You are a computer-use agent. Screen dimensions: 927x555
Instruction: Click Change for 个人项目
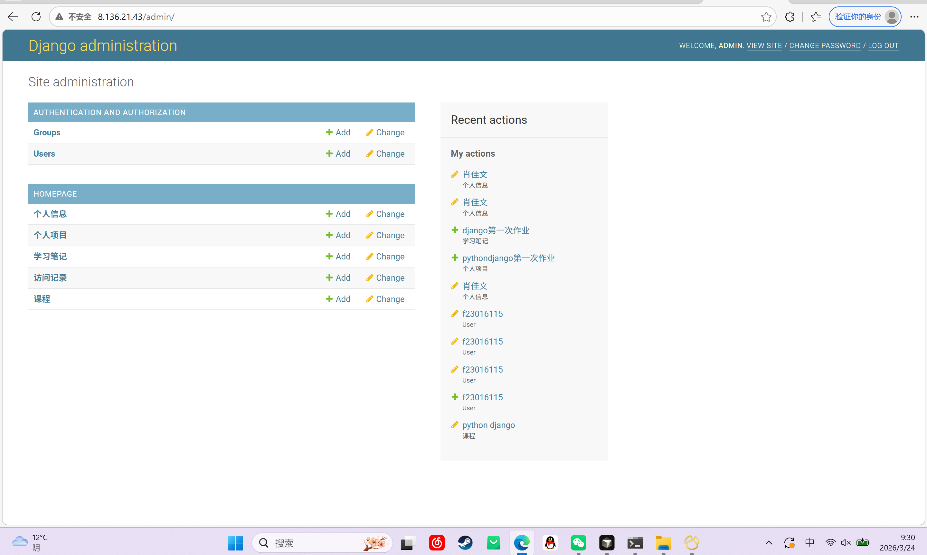385,235
